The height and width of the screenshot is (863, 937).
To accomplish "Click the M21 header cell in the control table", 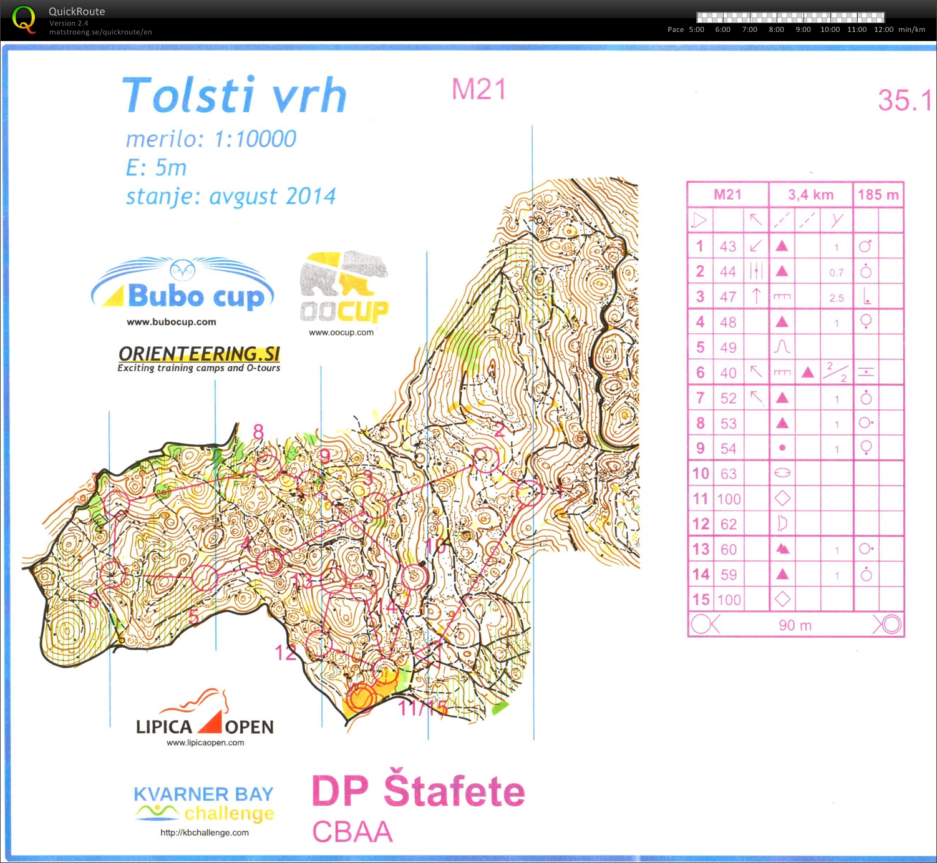I will [x=727, y=195].
